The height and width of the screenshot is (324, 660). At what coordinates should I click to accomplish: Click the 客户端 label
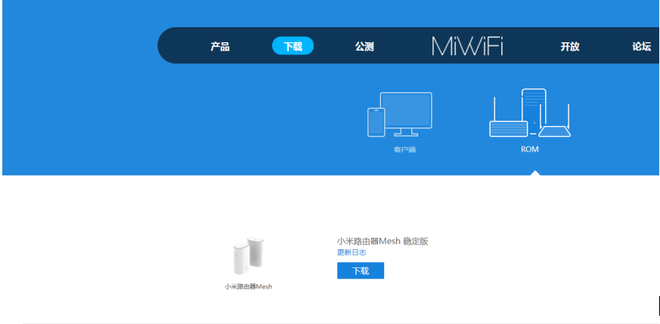[x=404, y=150]
